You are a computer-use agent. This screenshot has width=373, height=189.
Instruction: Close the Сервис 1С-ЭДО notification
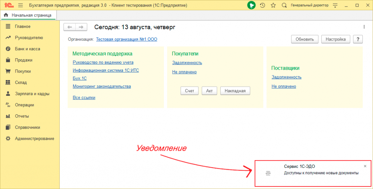point(365,166)
